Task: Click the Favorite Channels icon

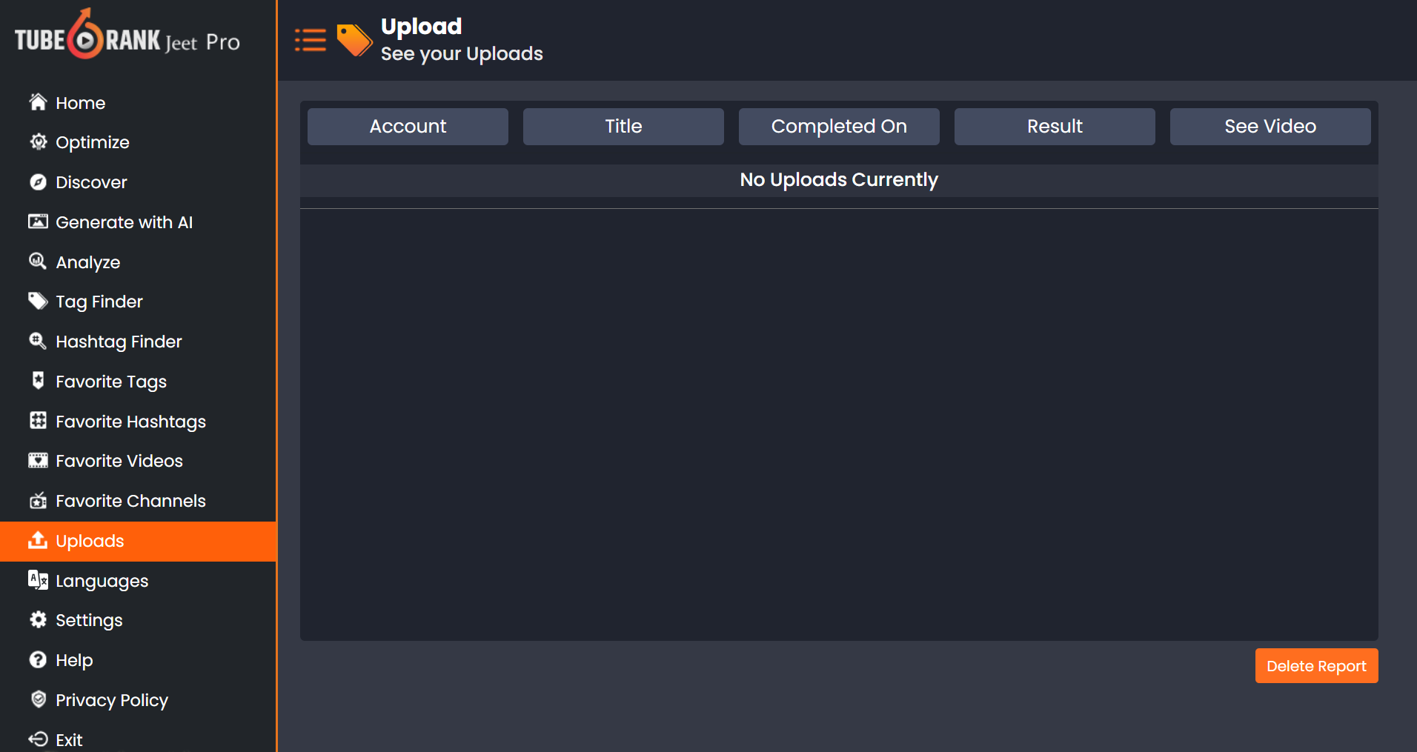Action: point(38,501)
